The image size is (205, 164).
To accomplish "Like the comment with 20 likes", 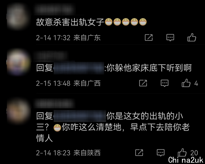I will tap(182, 152).
